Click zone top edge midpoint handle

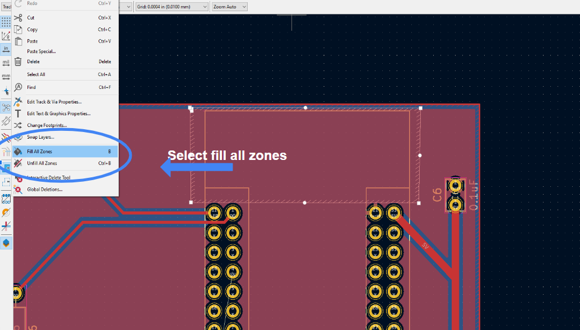(x=305, y=108)
